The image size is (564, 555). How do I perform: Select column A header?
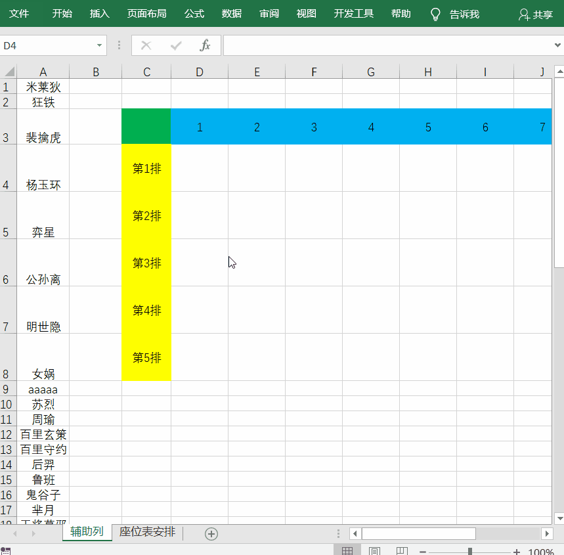[x=43, y=72]
